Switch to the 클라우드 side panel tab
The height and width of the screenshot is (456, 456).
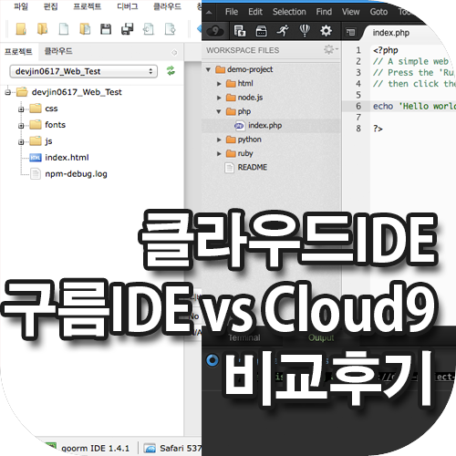58,51
